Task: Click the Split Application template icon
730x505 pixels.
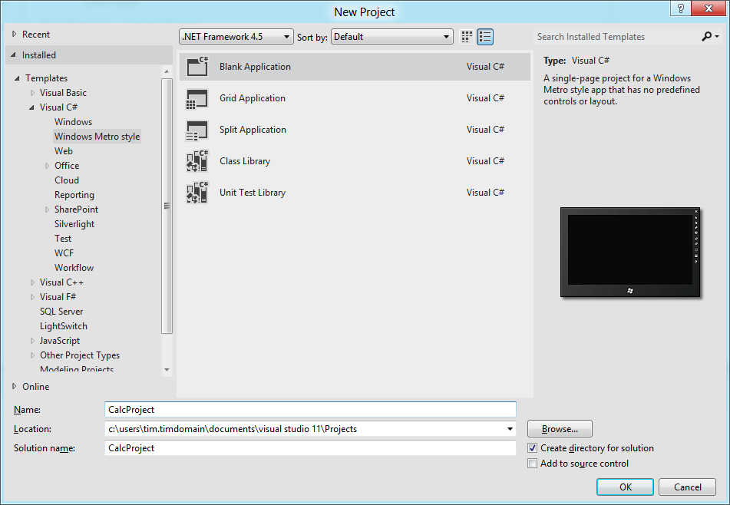Action: [x=197, y=130]
